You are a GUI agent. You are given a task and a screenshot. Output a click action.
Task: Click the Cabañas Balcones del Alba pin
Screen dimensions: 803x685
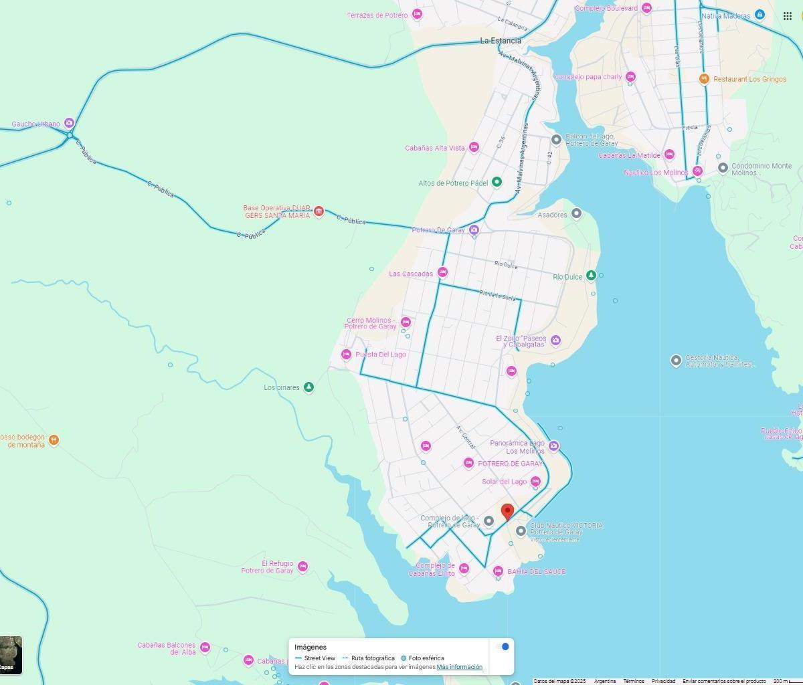tap(205, 648)
